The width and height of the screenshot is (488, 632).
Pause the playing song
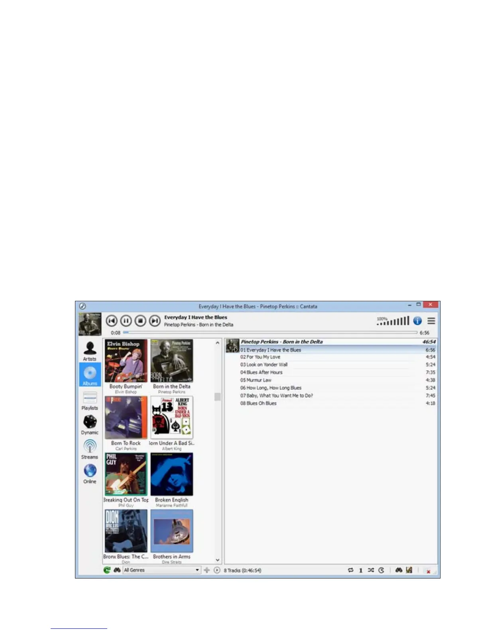tap(126, 321)
